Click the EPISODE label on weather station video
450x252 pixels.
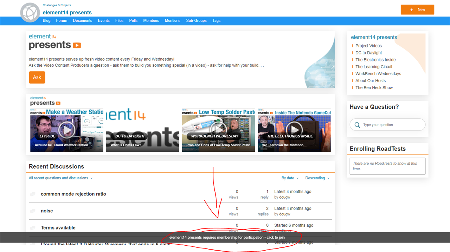pos(47,136)
